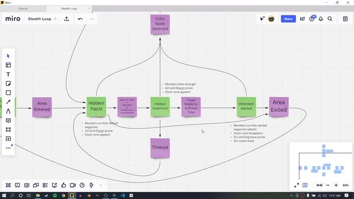Switch to the Stealth Loop tab

(69, 9)
